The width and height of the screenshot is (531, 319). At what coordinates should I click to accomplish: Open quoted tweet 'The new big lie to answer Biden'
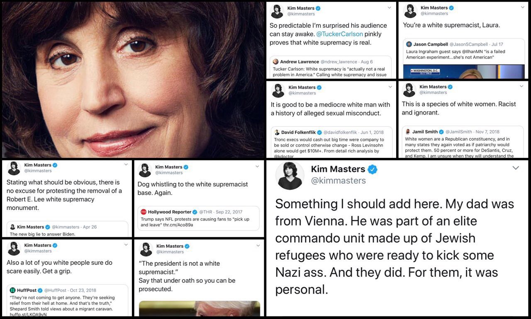67,230
